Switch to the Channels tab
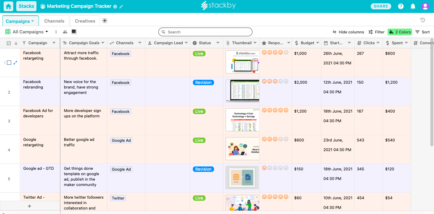The width and height of the screenshot is (434, 214). [x=54, y=21]
